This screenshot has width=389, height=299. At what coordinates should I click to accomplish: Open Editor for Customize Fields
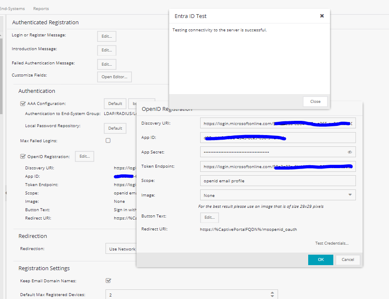pos(114,77)
